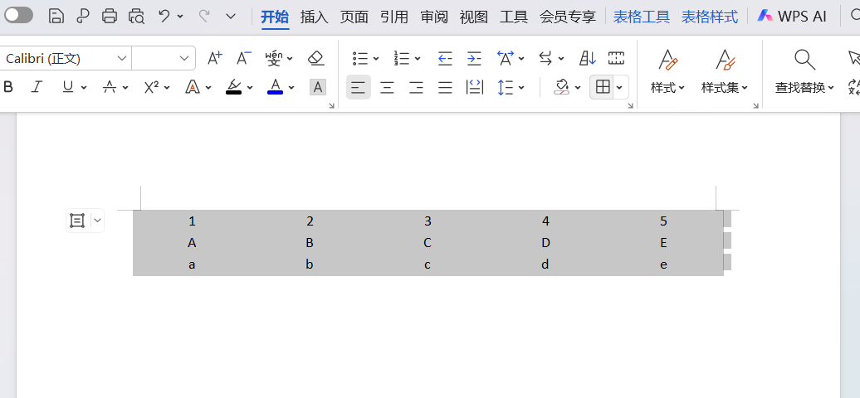
Task: Open the 样式 styles dropdown
Action: (667, 88)
